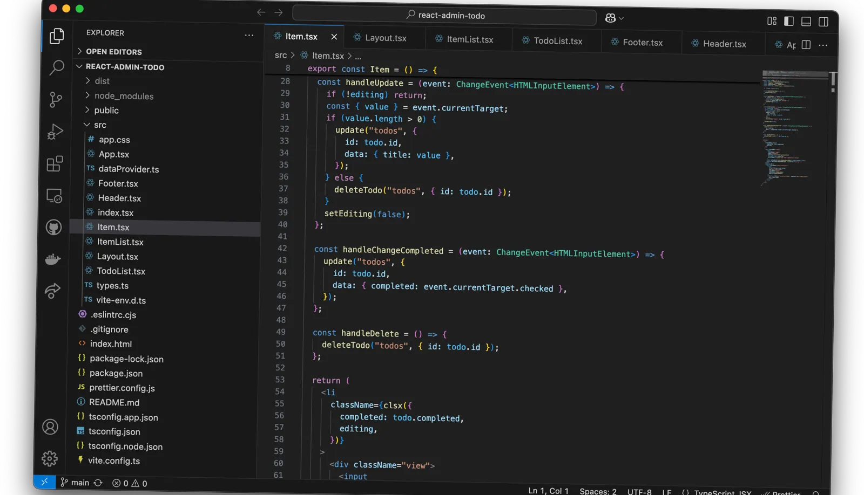Collapse the src folder
The width and height of the screenshot is (864, 495).
point(100,125)
